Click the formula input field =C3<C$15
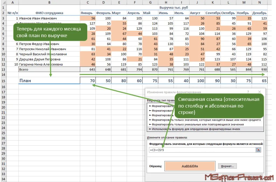276x182 pixels. point(202,150)
